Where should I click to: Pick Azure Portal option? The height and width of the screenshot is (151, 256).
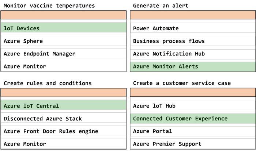click(193, 131)
